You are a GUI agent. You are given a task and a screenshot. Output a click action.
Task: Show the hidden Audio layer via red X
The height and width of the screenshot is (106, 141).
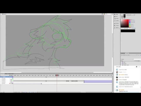tap(10, 84)
